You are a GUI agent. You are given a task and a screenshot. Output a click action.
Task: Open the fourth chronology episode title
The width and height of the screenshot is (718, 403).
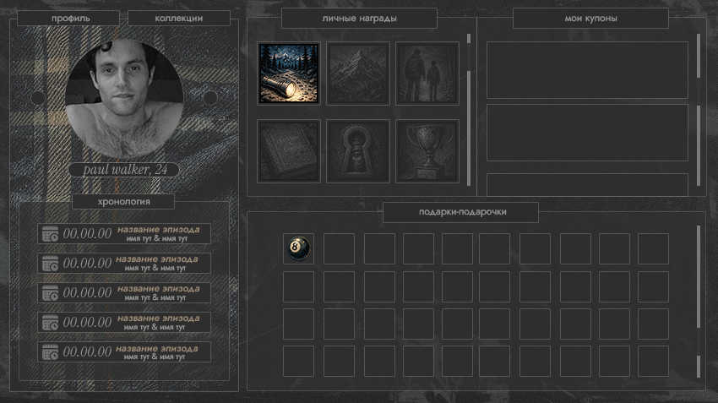coord(159,319)
